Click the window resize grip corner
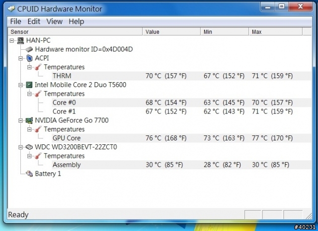Viewport: 318px width, 231px height. (309, 216)
